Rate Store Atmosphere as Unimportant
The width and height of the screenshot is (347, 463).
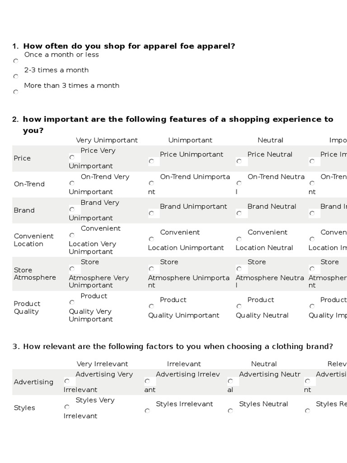151,269
